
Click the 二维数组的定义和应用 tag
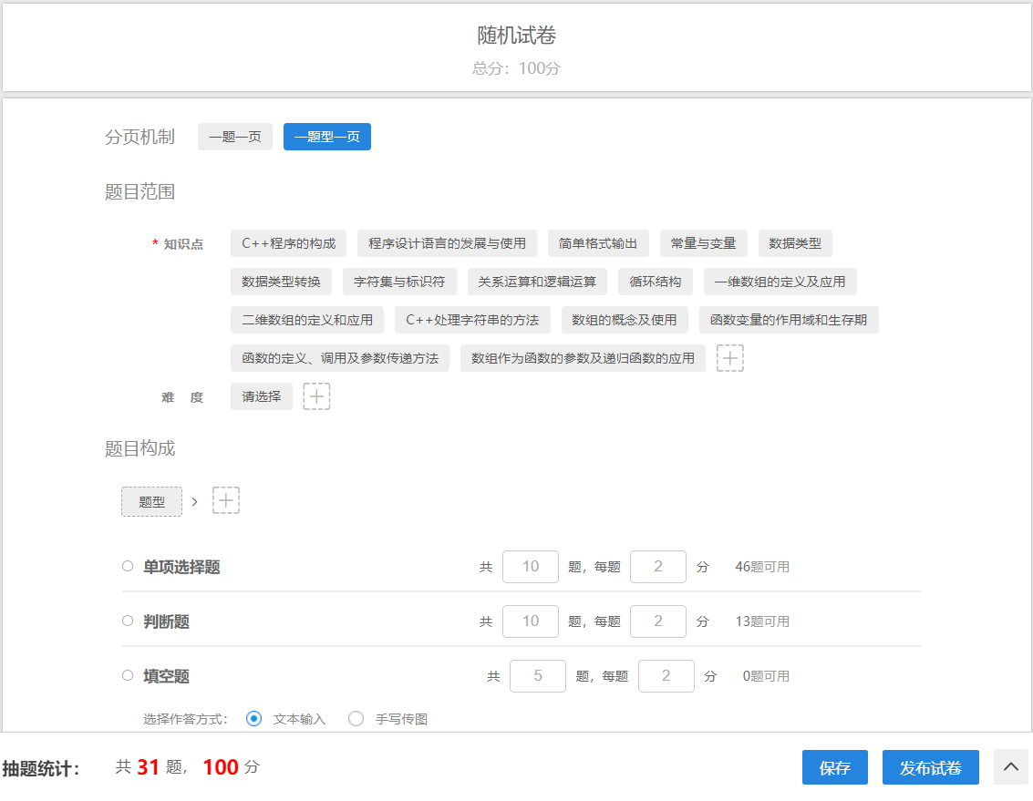pos(307,320)
